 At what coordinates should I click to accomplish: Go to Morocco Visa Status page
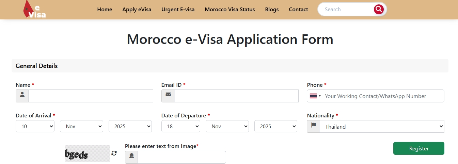click(x=230, y=10)
